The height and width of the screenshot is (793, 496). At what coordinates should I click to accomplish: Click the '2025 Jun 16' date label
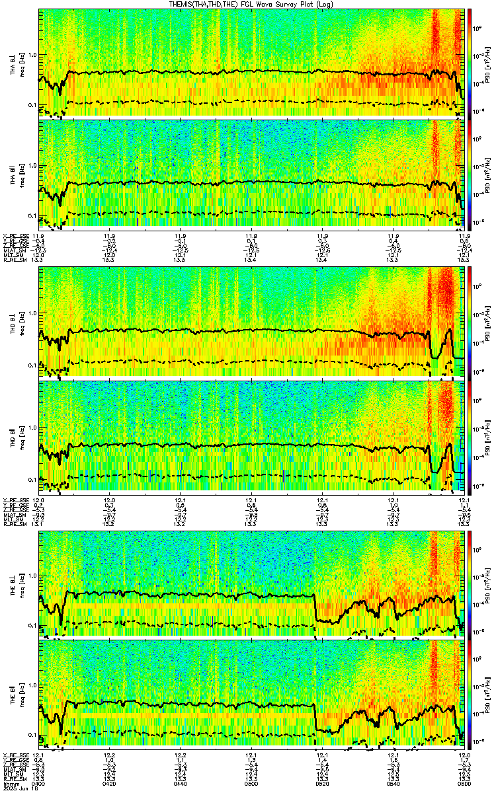pos(19,788)
